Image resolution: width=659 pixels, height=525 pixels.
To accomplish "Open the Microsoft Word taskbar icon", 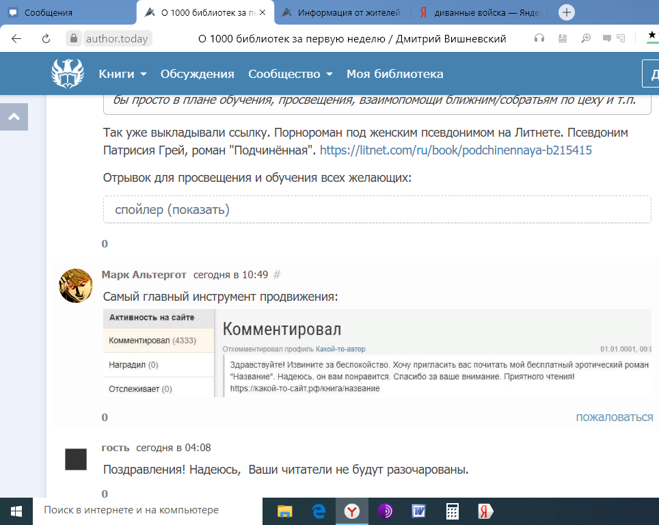I will [x=418, y=511].
